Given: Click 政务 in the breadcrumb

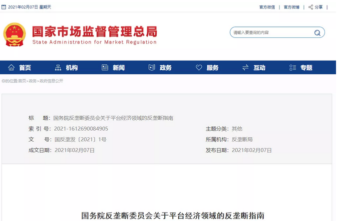Looking at the screenshot, I should tap(32, 81).
